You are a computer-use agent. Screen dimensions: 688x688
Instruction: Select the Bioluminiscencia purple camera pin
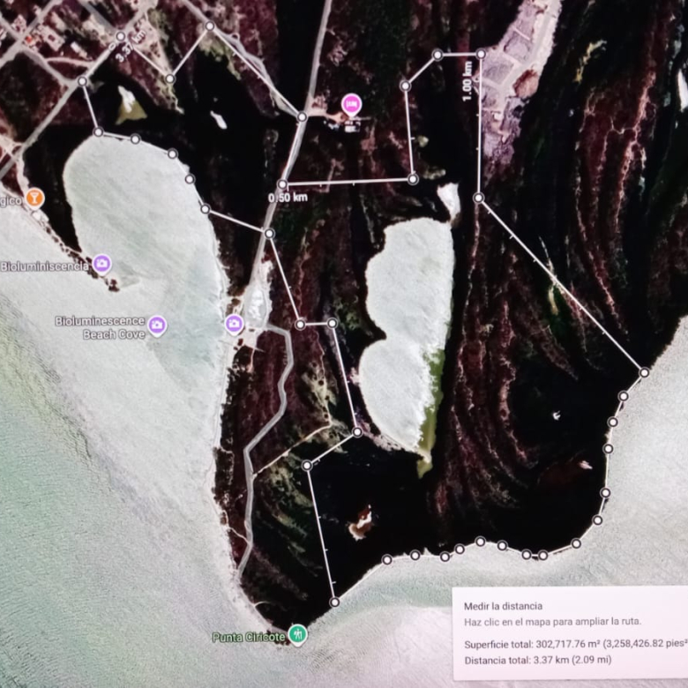pos(101,263)
